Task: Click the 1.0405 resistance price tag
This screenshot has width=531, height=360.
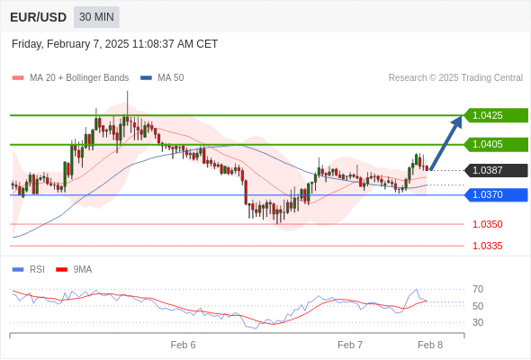Action: coord(496,145)
